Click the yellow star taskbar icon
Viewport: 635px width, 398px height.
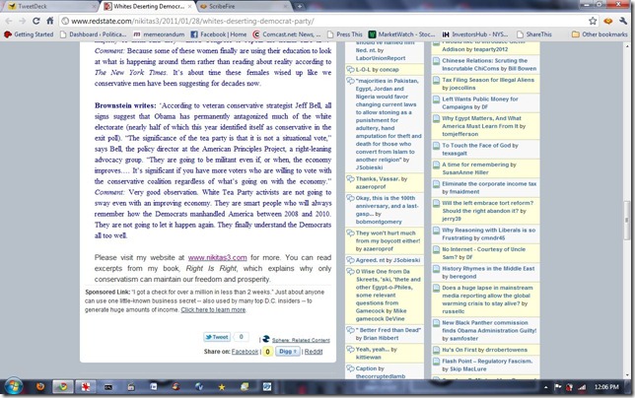tap(222, 387)
